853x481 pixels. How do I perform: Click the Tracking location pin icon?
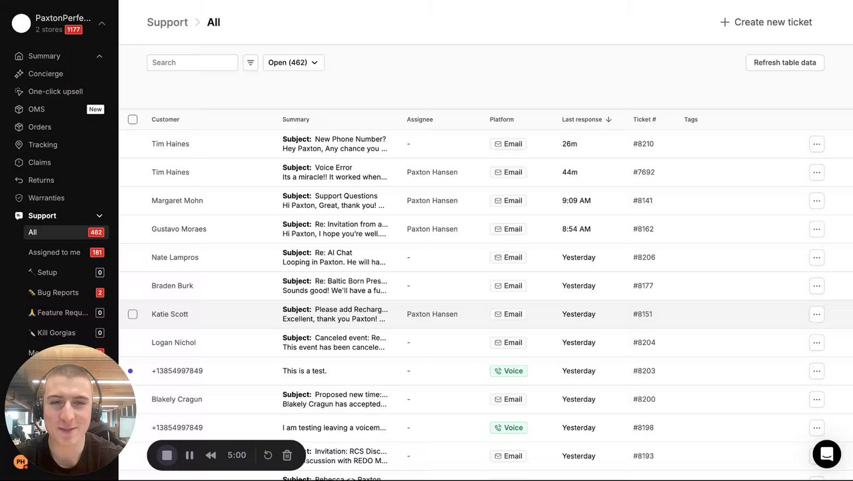click(x=19, y=145)
